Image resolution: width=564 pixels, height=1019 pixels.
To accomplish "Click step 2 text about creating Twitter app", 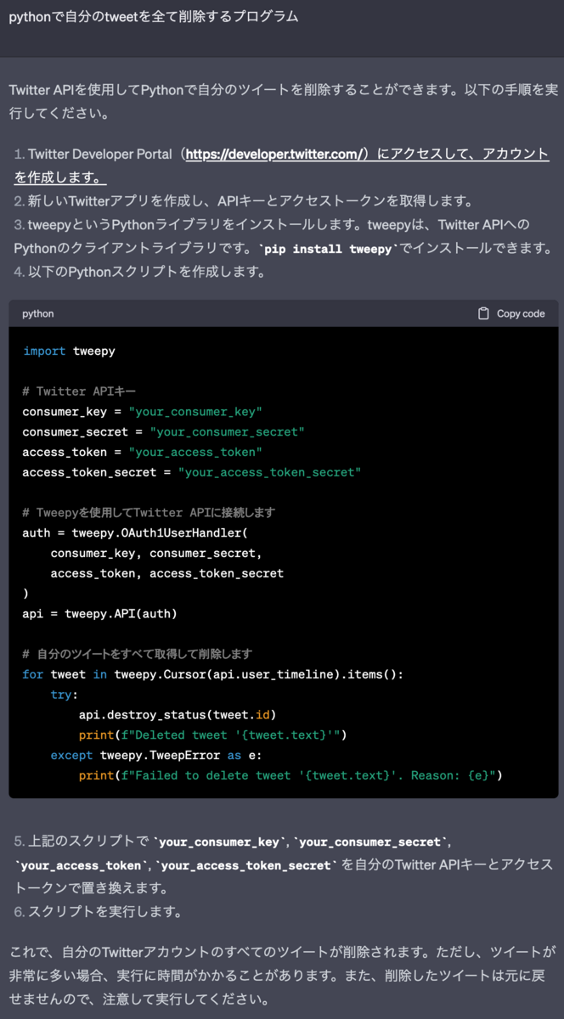I will [x=254, y=201].
